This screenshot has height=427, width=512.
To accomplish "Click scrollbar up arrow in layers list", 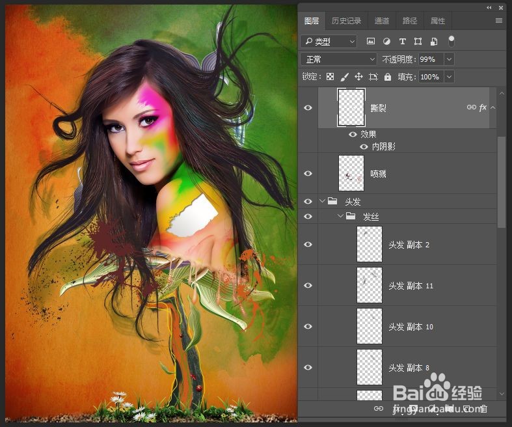I will 502,94.
